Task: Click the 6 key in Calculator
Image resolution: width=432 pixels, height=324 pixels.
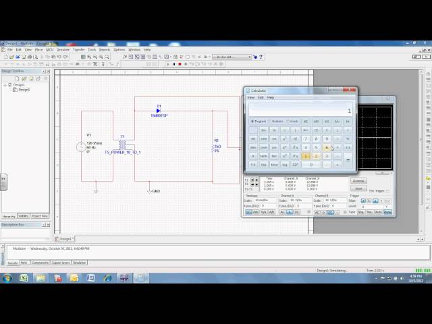Action: (327, 148)
